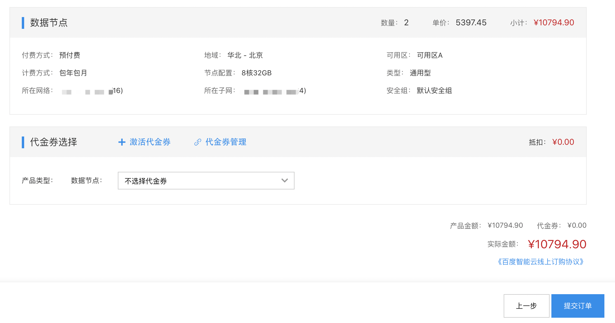Open the 不选择代金券 voucher dropdown
Screen dimensions: 615x323
(x=206, y=181)
